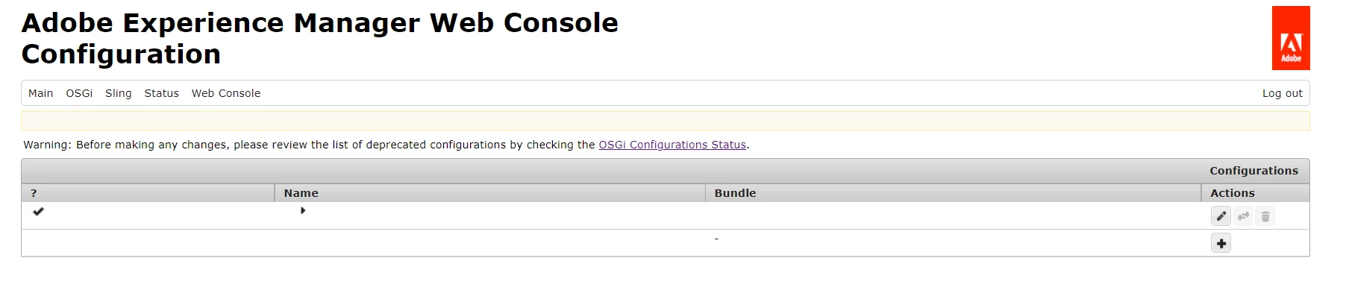Viewport: 1346px width, 305px height.
Task: Click the Adobe logo in the corner
Action: click(1291, 38)
